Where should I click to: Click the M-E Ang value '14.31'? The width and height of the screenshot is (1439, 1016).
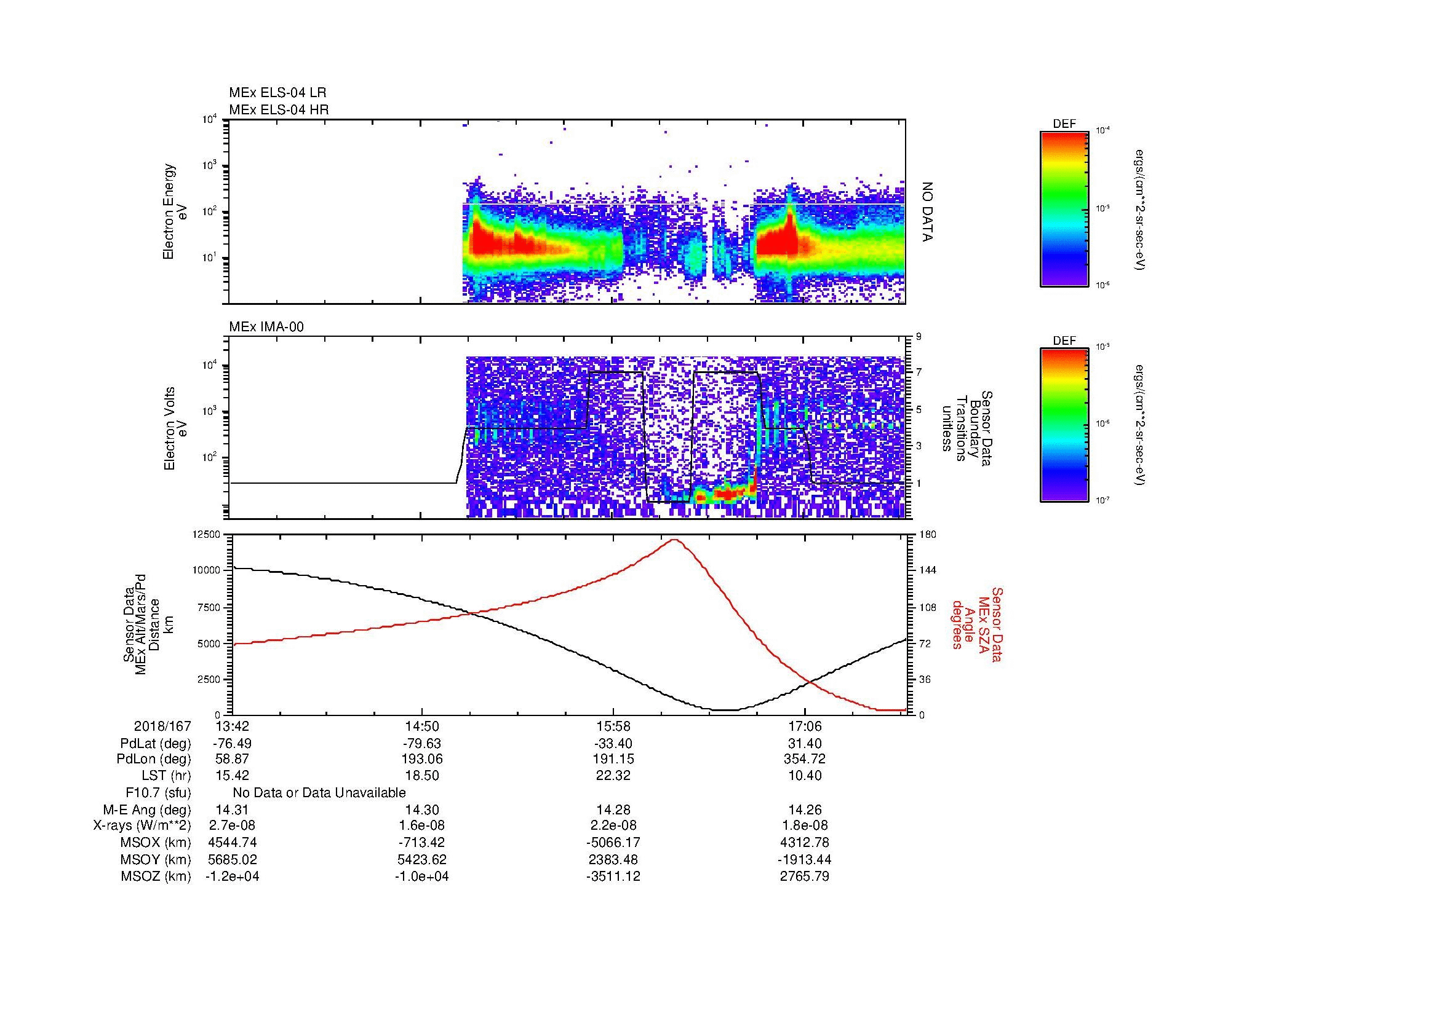pos(232,809)
